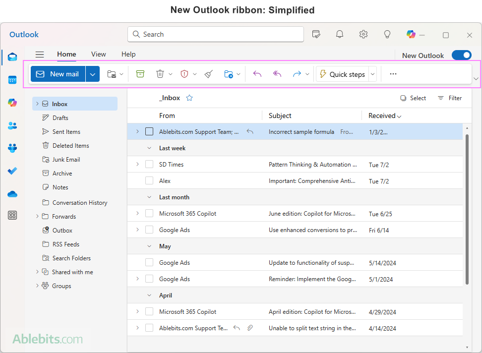Click the Filter button above the message list

[x=449, y=98]
